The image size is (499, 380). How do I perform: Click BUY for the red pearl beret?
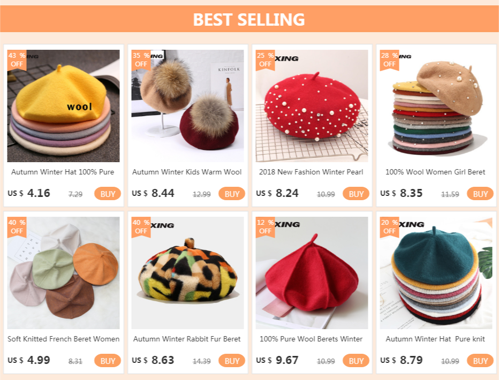click(x=356, y=194)
